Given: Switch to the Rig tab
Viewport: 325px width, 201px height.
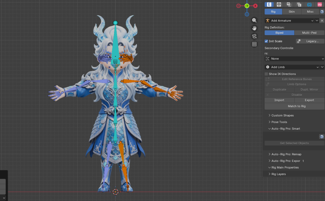Looking at the screenshot, I should [273, 12].
